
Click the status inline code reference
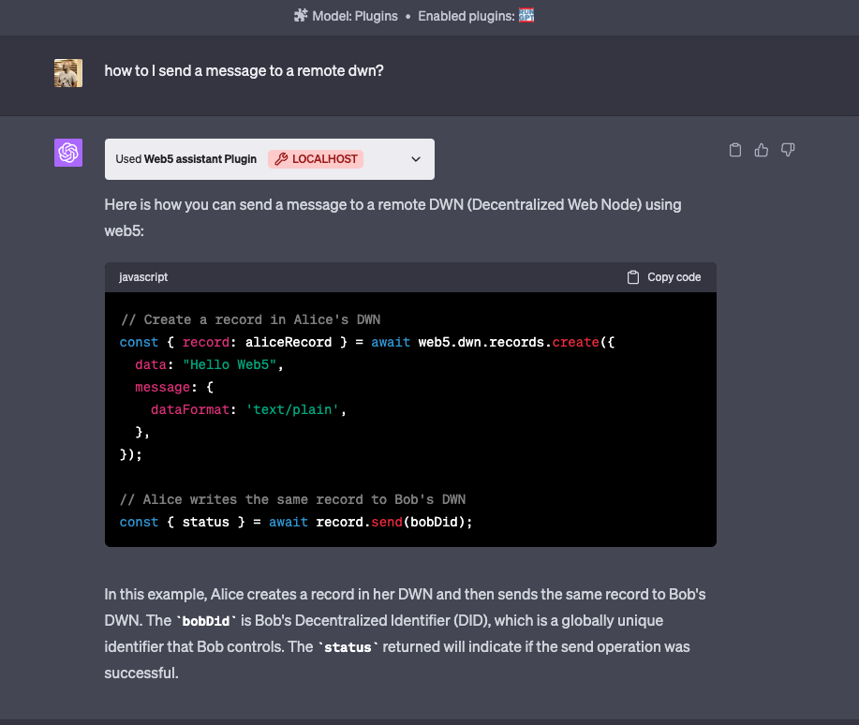point(347,647)
